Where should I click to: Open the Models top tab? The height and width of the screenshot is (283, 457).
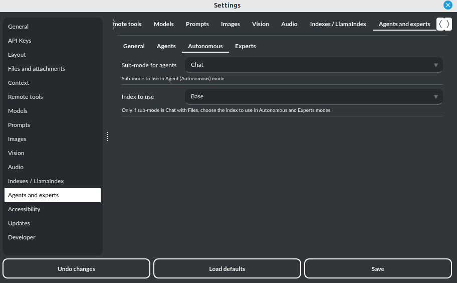pyautogui.click(x=163, y=24)
